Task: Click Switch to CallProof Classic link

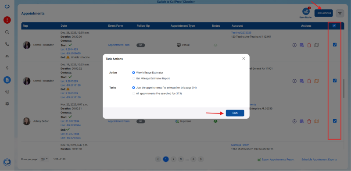Action: point(176,2)
